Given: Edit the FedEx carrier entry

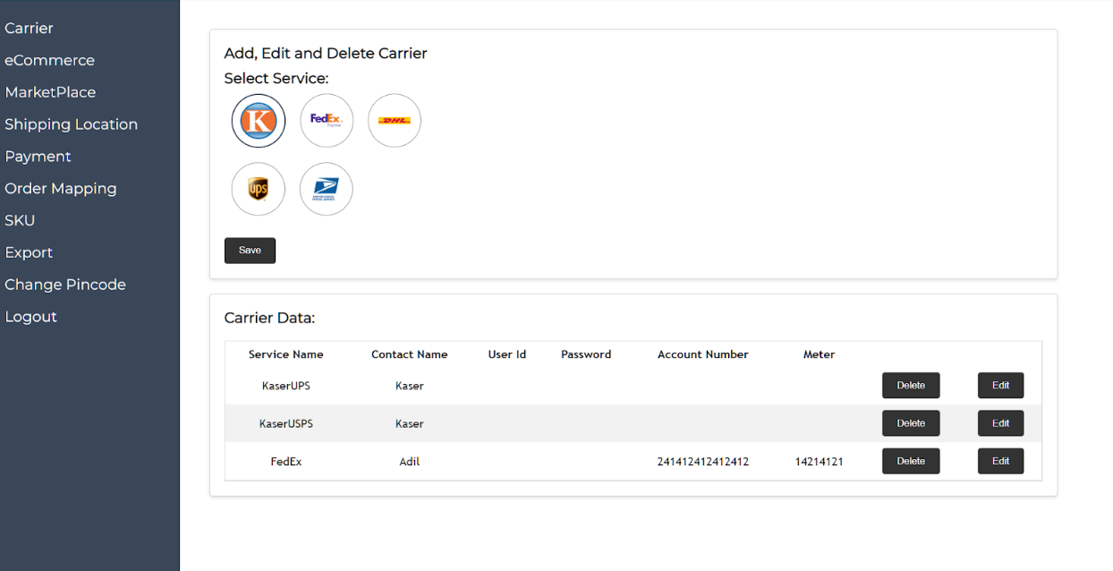Looking at the screenshot, I should 1000,461.
